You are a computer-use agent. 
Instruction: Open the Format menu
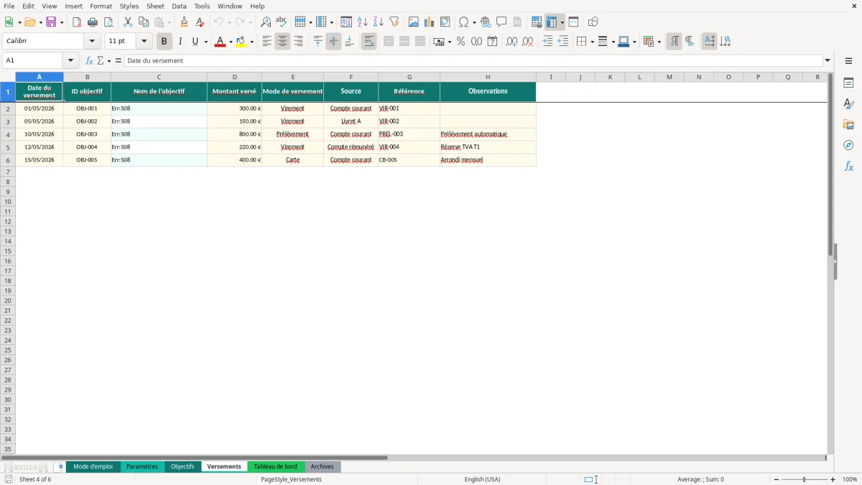pos(101,6)
